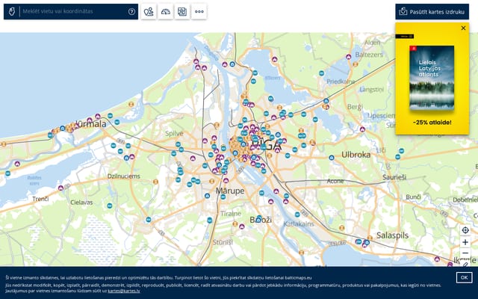Zoom out the map with minus button
The height and width of the screenshot is (299, 478).
pos(465,253)
